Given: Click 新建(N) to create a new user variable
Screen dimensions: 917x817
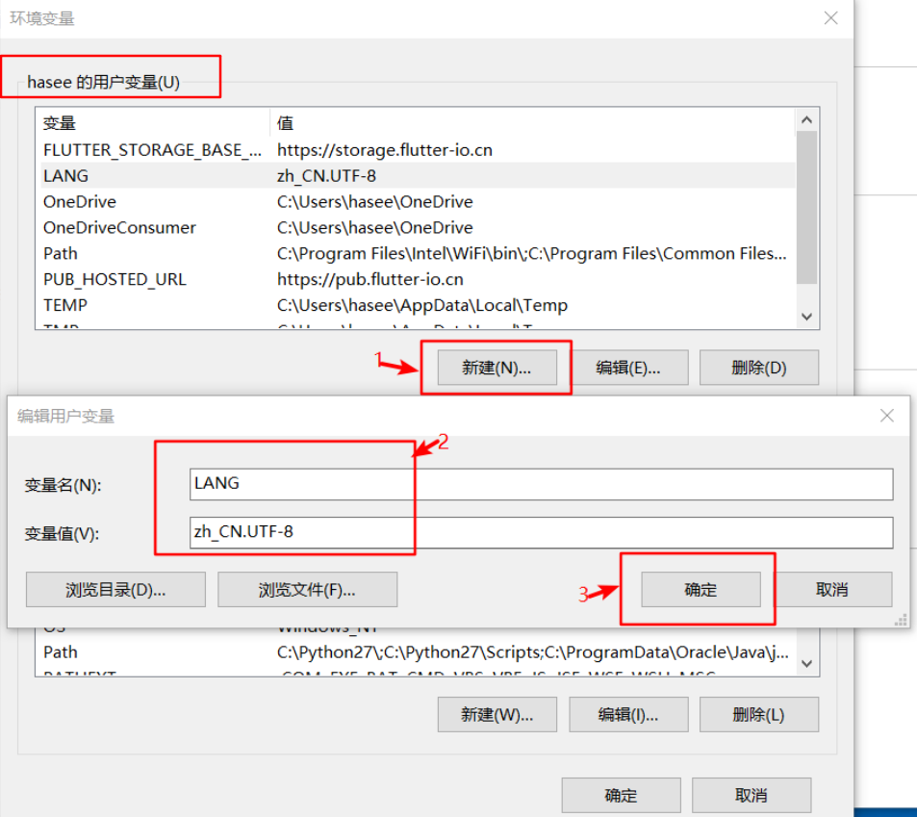Looking at the screenshot, I should [497, 367].
